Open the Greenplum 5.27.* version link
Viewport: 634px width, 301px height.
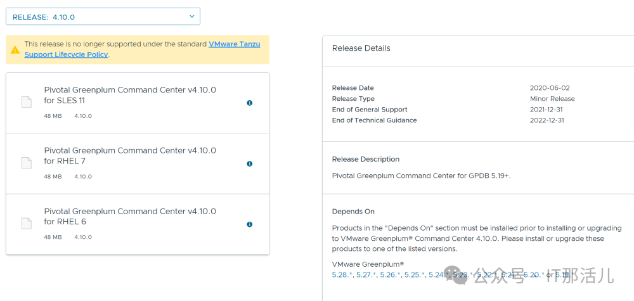pyautogui.click(x=366, y=275)
